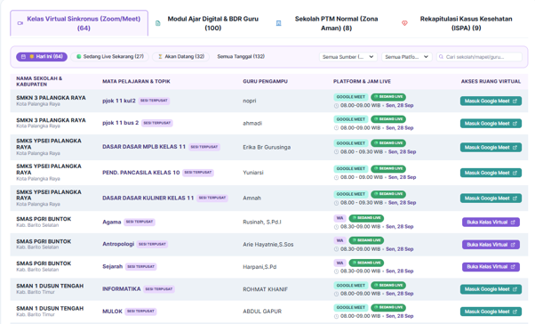Click Masuk Google Meet for pjok 11 bus 2

491,124
